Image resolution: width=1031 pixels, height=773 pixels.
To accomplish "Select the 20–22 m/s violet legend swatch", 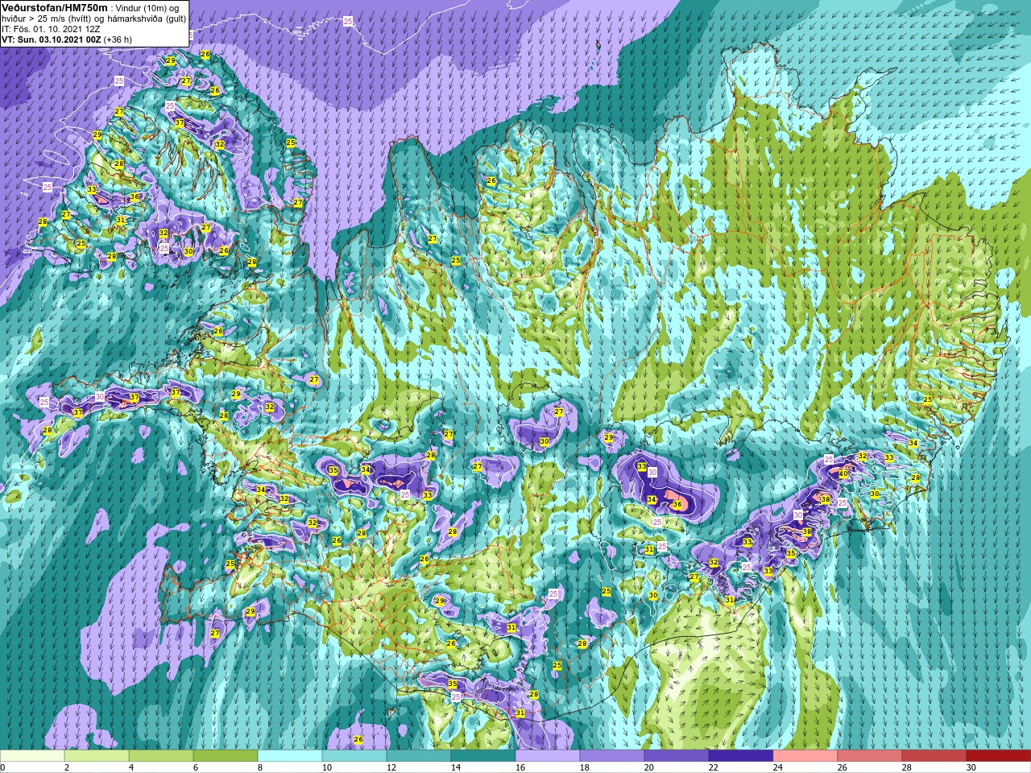I will tap(677, 756).
